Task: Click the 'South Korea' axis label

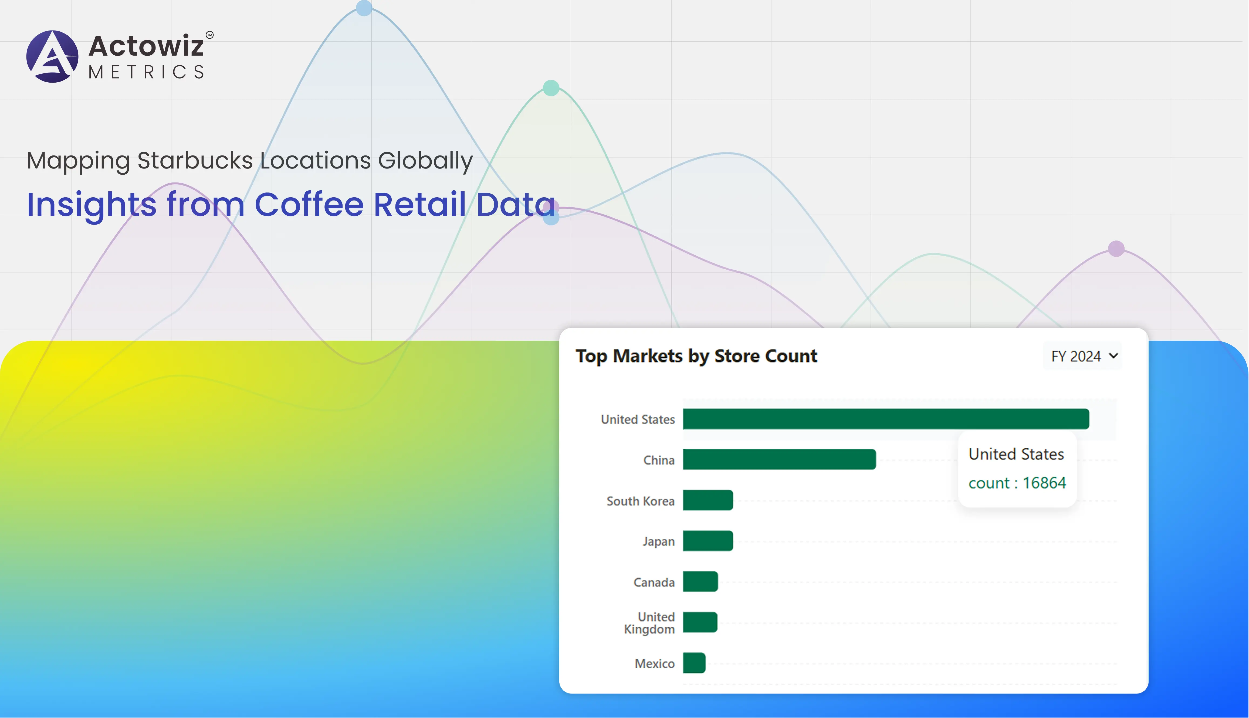Action: point(641,501)
